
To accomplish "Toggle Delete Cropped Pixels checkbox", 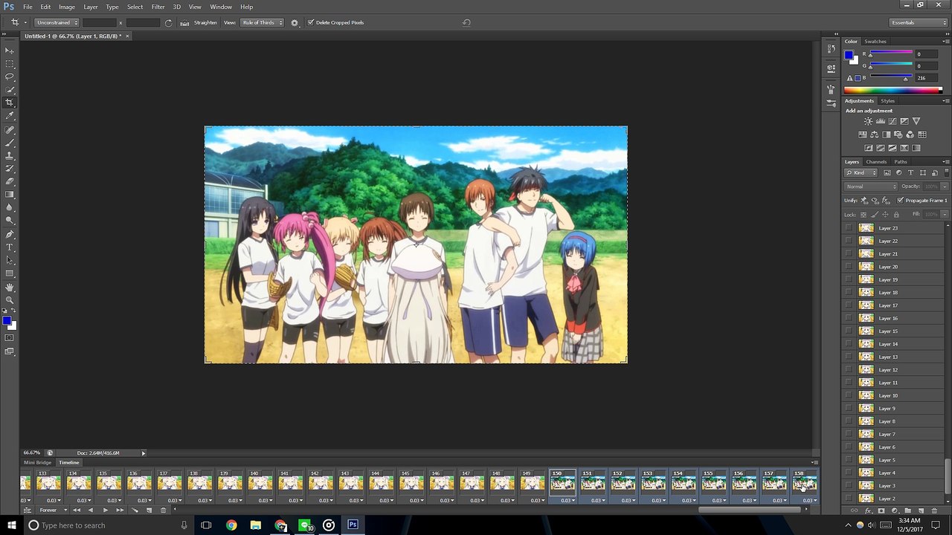I will (x=311, y=22).
